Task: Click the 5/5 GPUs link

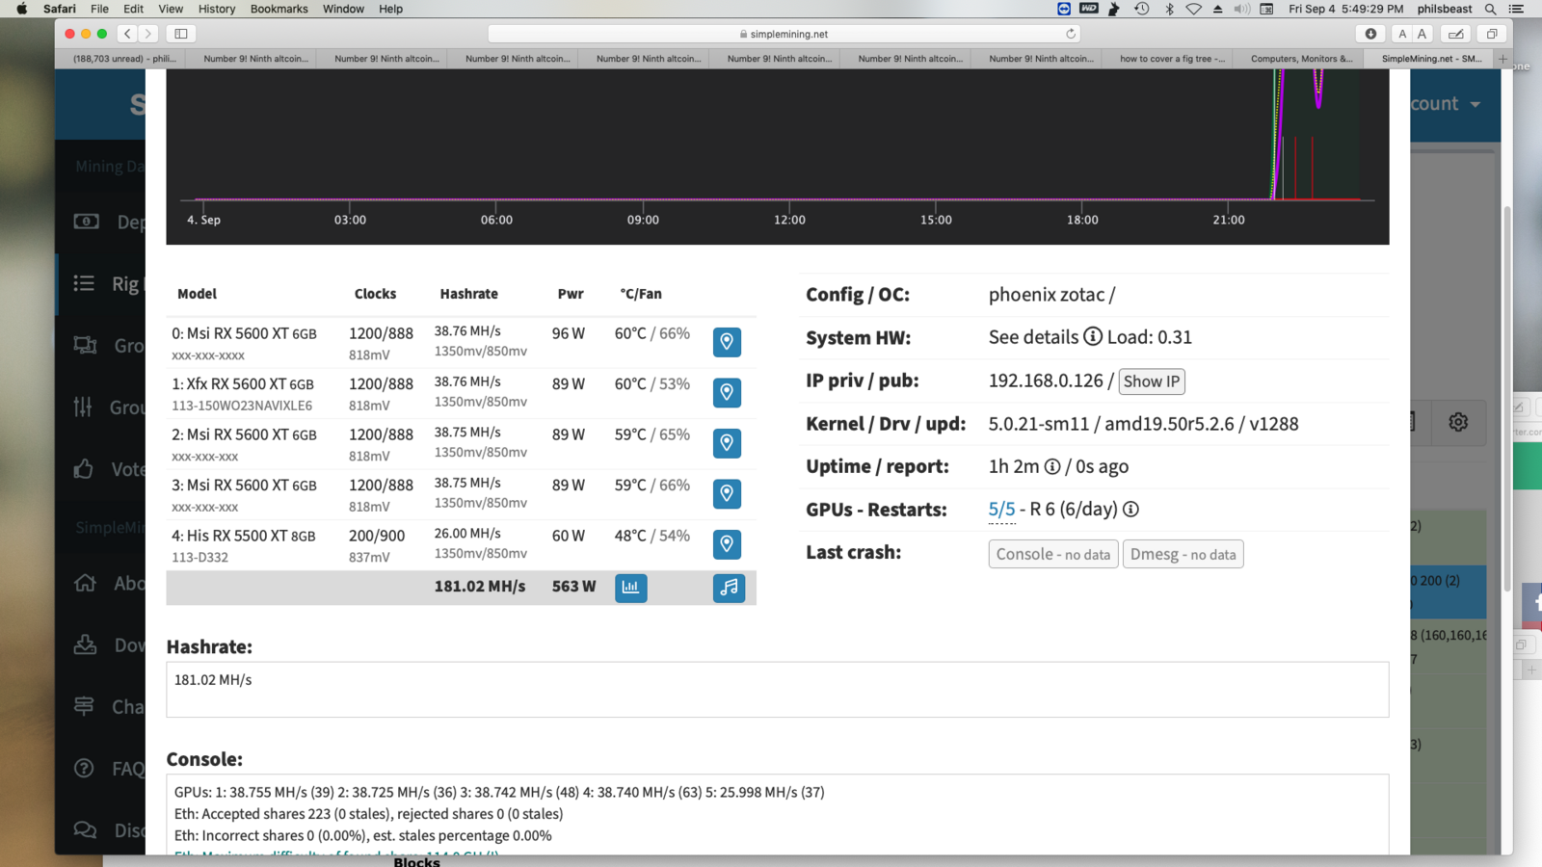Action: tap(1002, 509)
